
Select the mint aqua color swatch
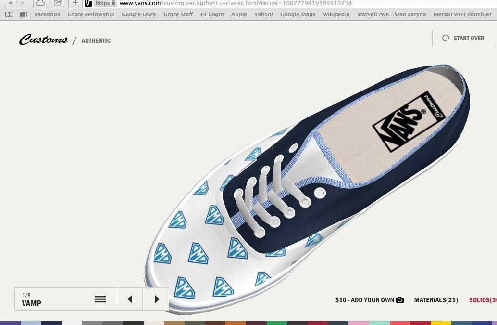379,323
